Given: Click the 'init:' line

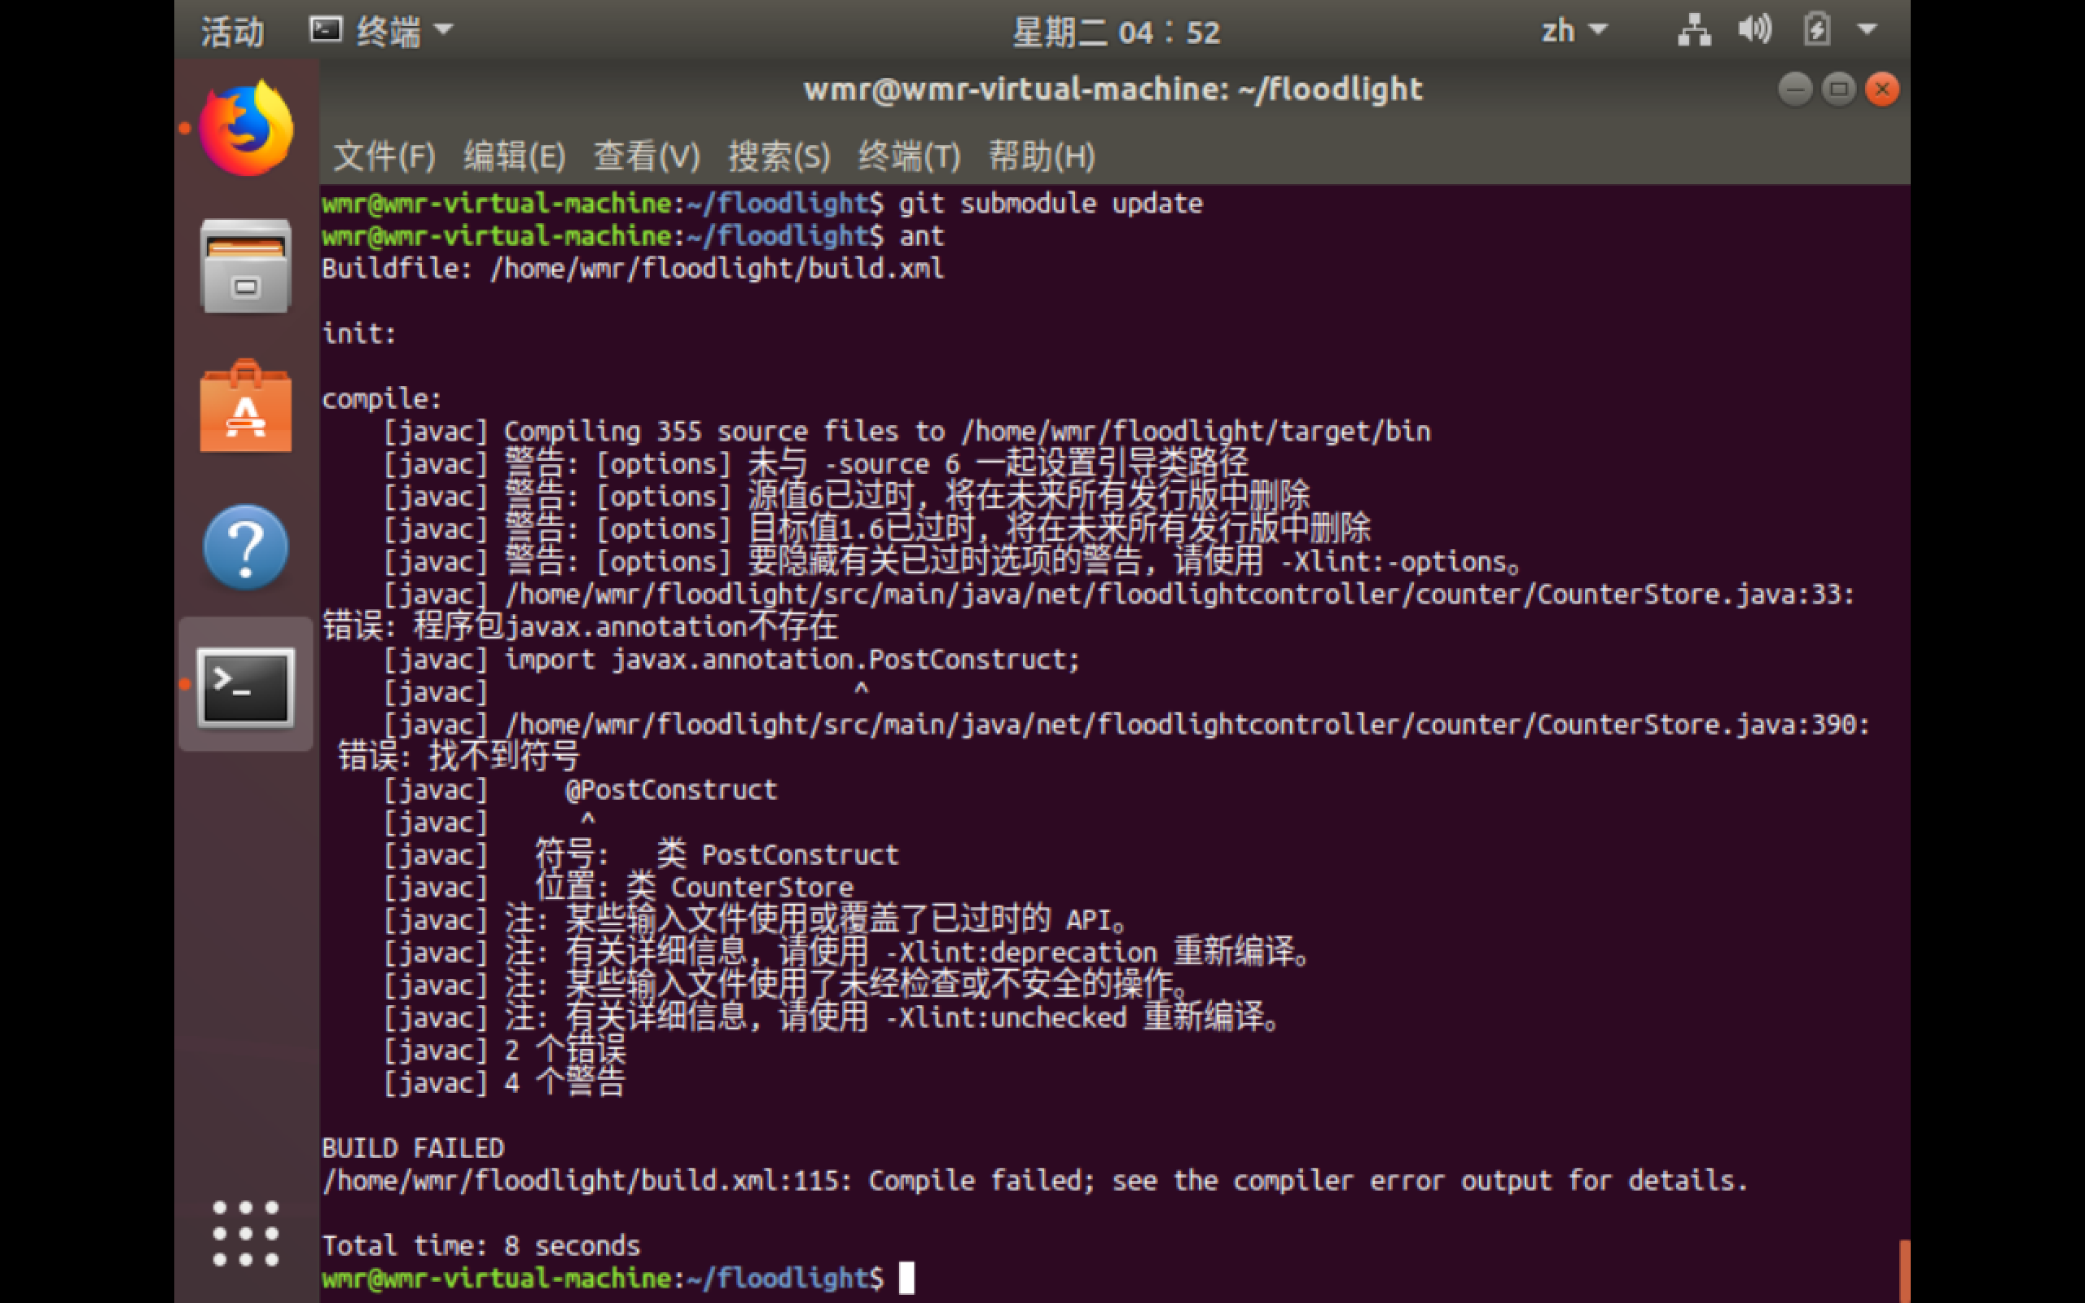Looking at the screenshot, I should 359,334.
